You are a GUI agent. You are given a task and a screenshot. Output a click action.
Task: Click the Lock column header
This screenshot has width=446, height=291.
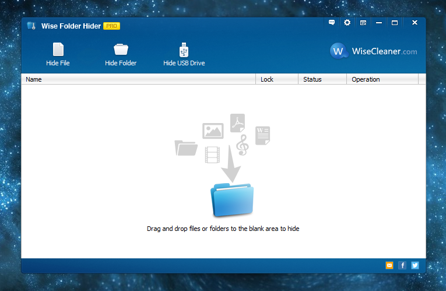tap(277, 79)
